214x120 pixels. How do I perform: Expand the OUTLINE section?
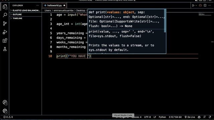(25, 14)
